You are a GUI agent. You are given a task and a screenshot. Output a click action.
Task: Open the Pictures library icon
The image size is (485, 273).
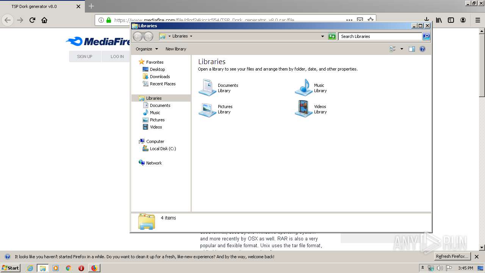point(207,109)
